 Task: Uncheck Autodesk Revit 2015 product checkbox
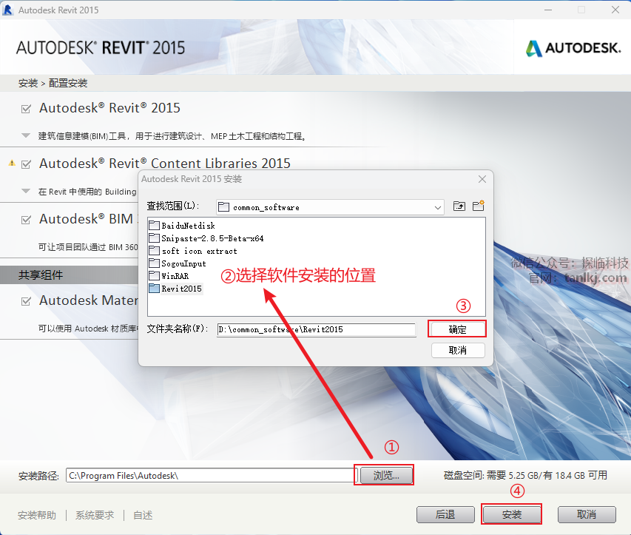tap(26, 109)
